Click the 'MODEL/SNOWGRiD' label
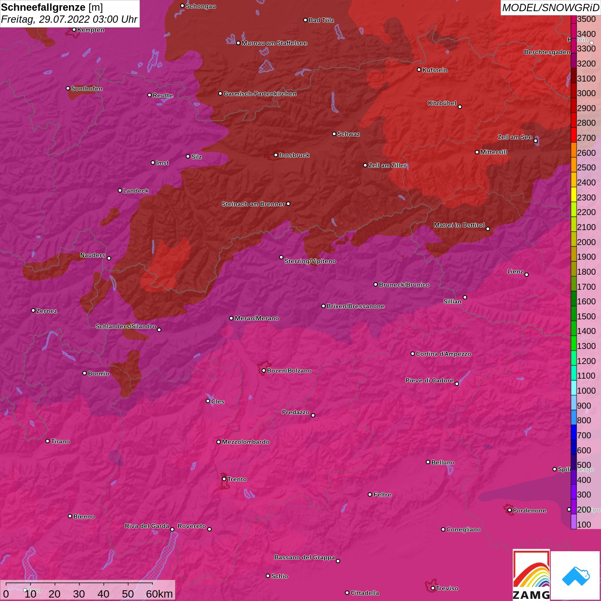 click(550, 8)
